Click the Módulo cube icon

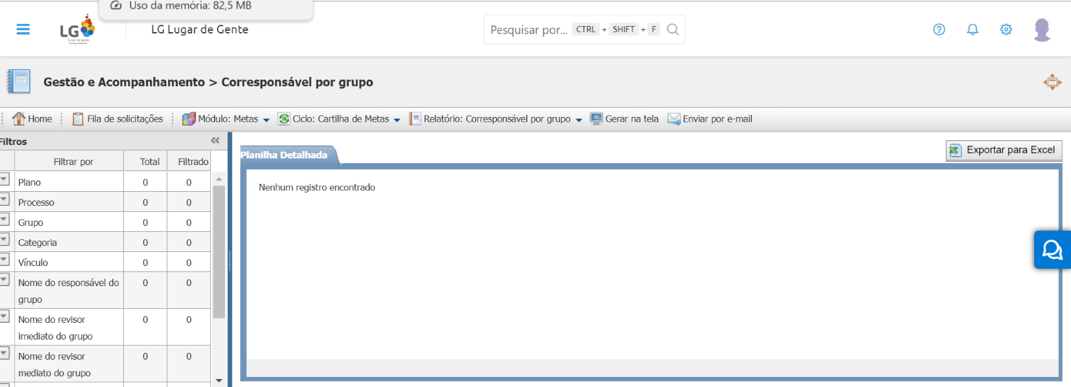(x=189, y=118)
